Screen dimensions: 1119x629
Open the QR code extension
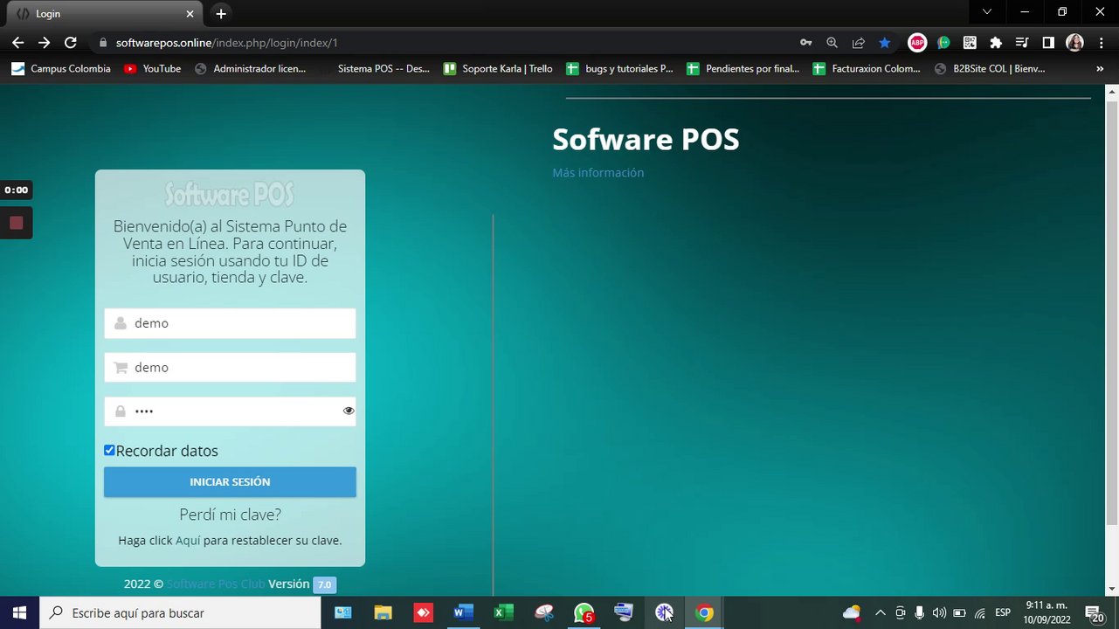[x=970, y=42]
